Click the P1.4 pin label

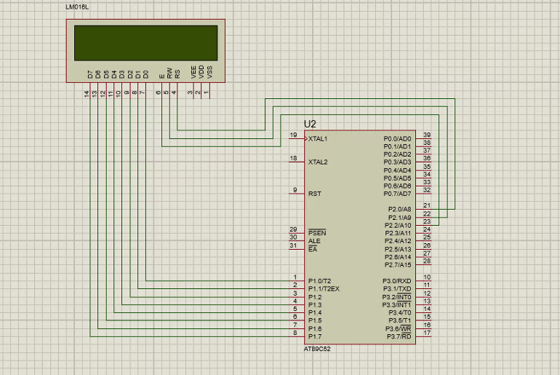315,312
